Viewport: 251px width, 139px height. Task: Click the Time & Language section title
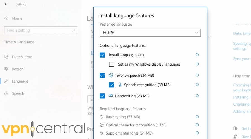19,42
